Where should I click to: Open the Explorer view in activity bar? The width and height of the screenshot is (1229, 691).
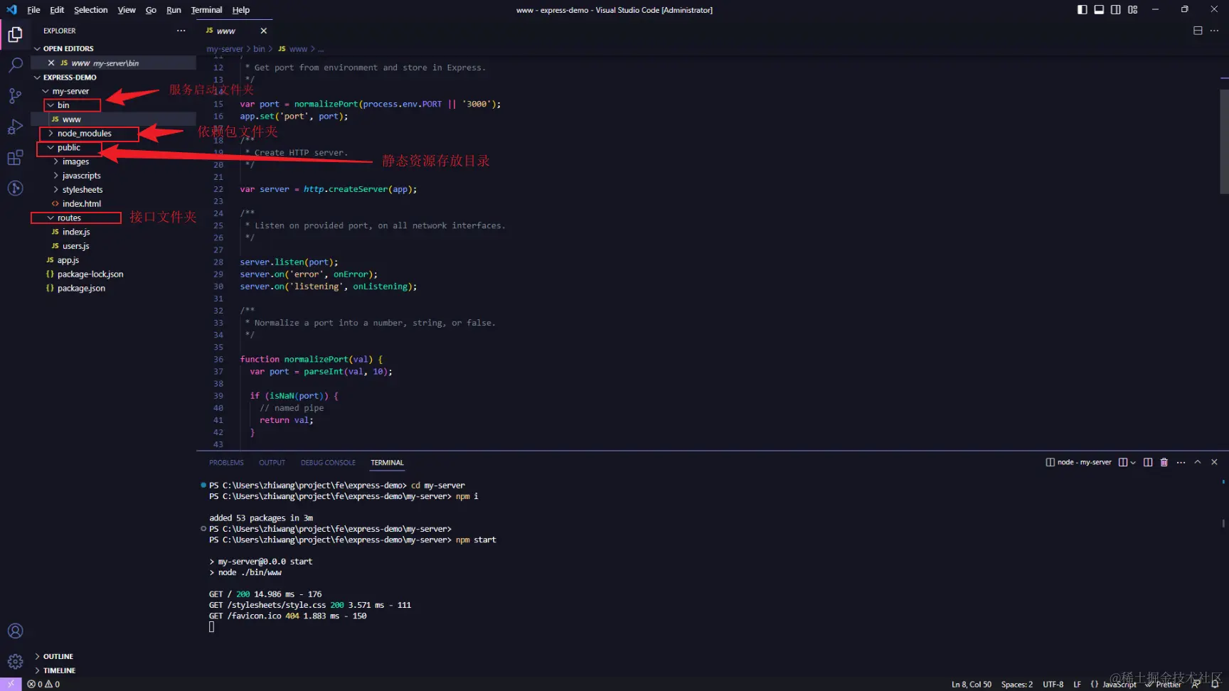(15, 34)
